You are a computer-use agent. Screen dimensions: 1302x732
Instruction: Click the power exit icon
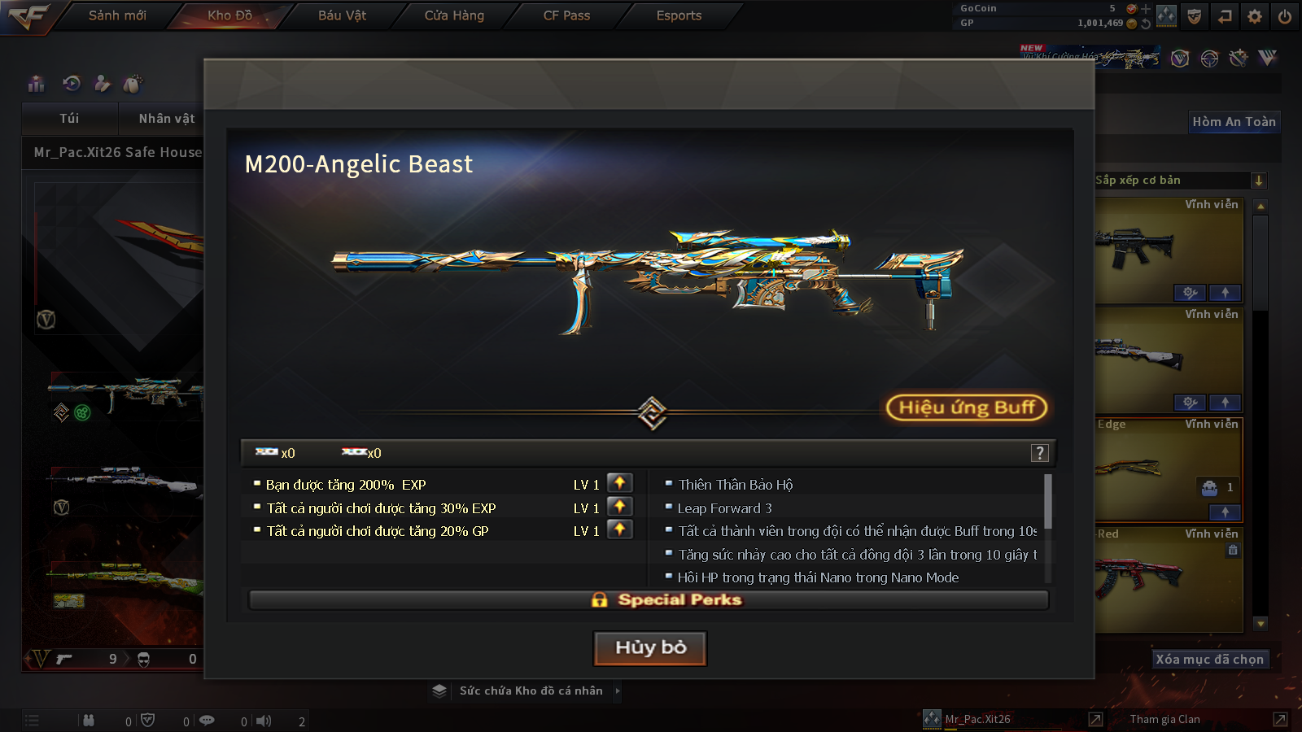pos(1284,15)
